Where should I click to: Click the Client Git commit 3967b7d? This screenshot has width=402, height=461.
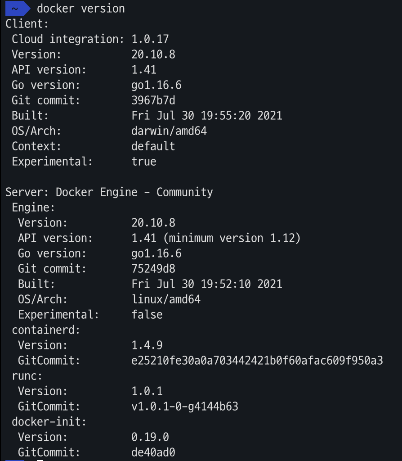153,100
